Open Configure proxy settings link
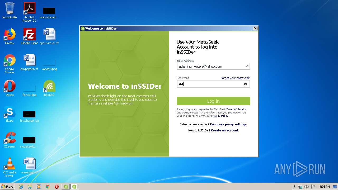Screen dimensions: 338x190 pos(228,124)
